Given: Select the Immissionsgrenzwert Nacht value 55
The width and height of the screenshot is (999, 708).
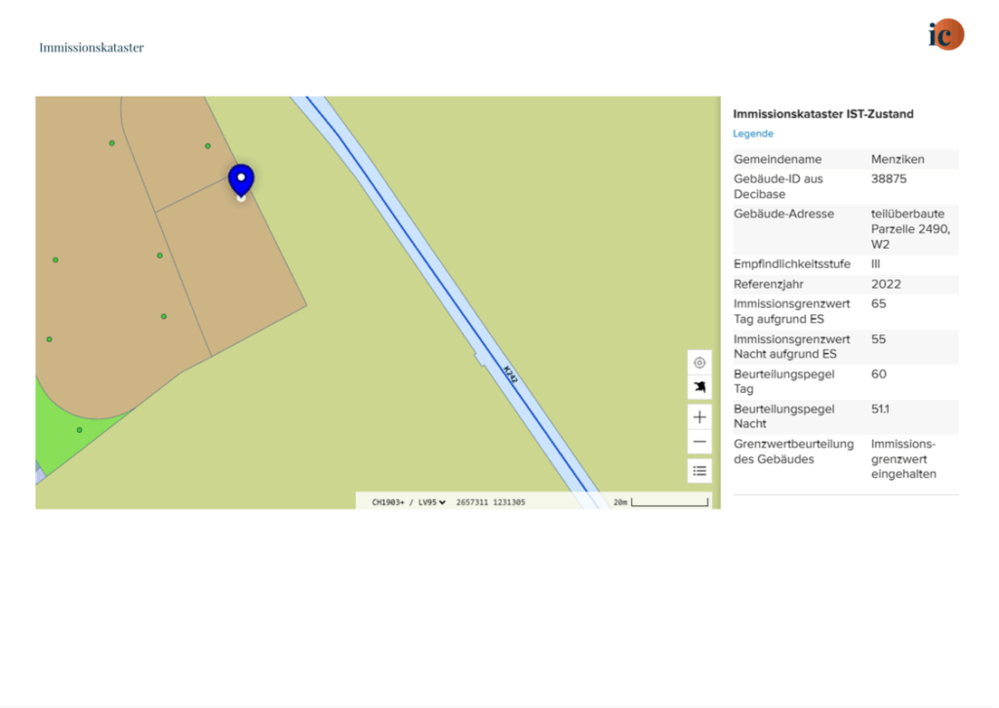Looking at the screenshot, I should coord(878,339).
